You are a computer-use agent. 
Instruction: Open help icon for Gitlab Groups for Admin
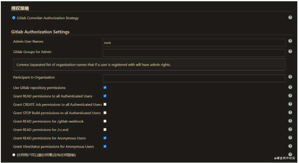tap(290, 51)
